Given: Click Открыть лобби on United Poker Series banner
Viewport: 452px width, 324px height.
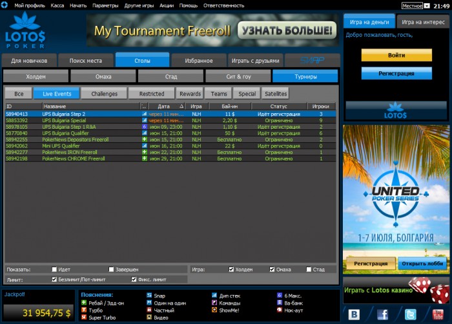Looking at the screenshot, I should 422,263.
